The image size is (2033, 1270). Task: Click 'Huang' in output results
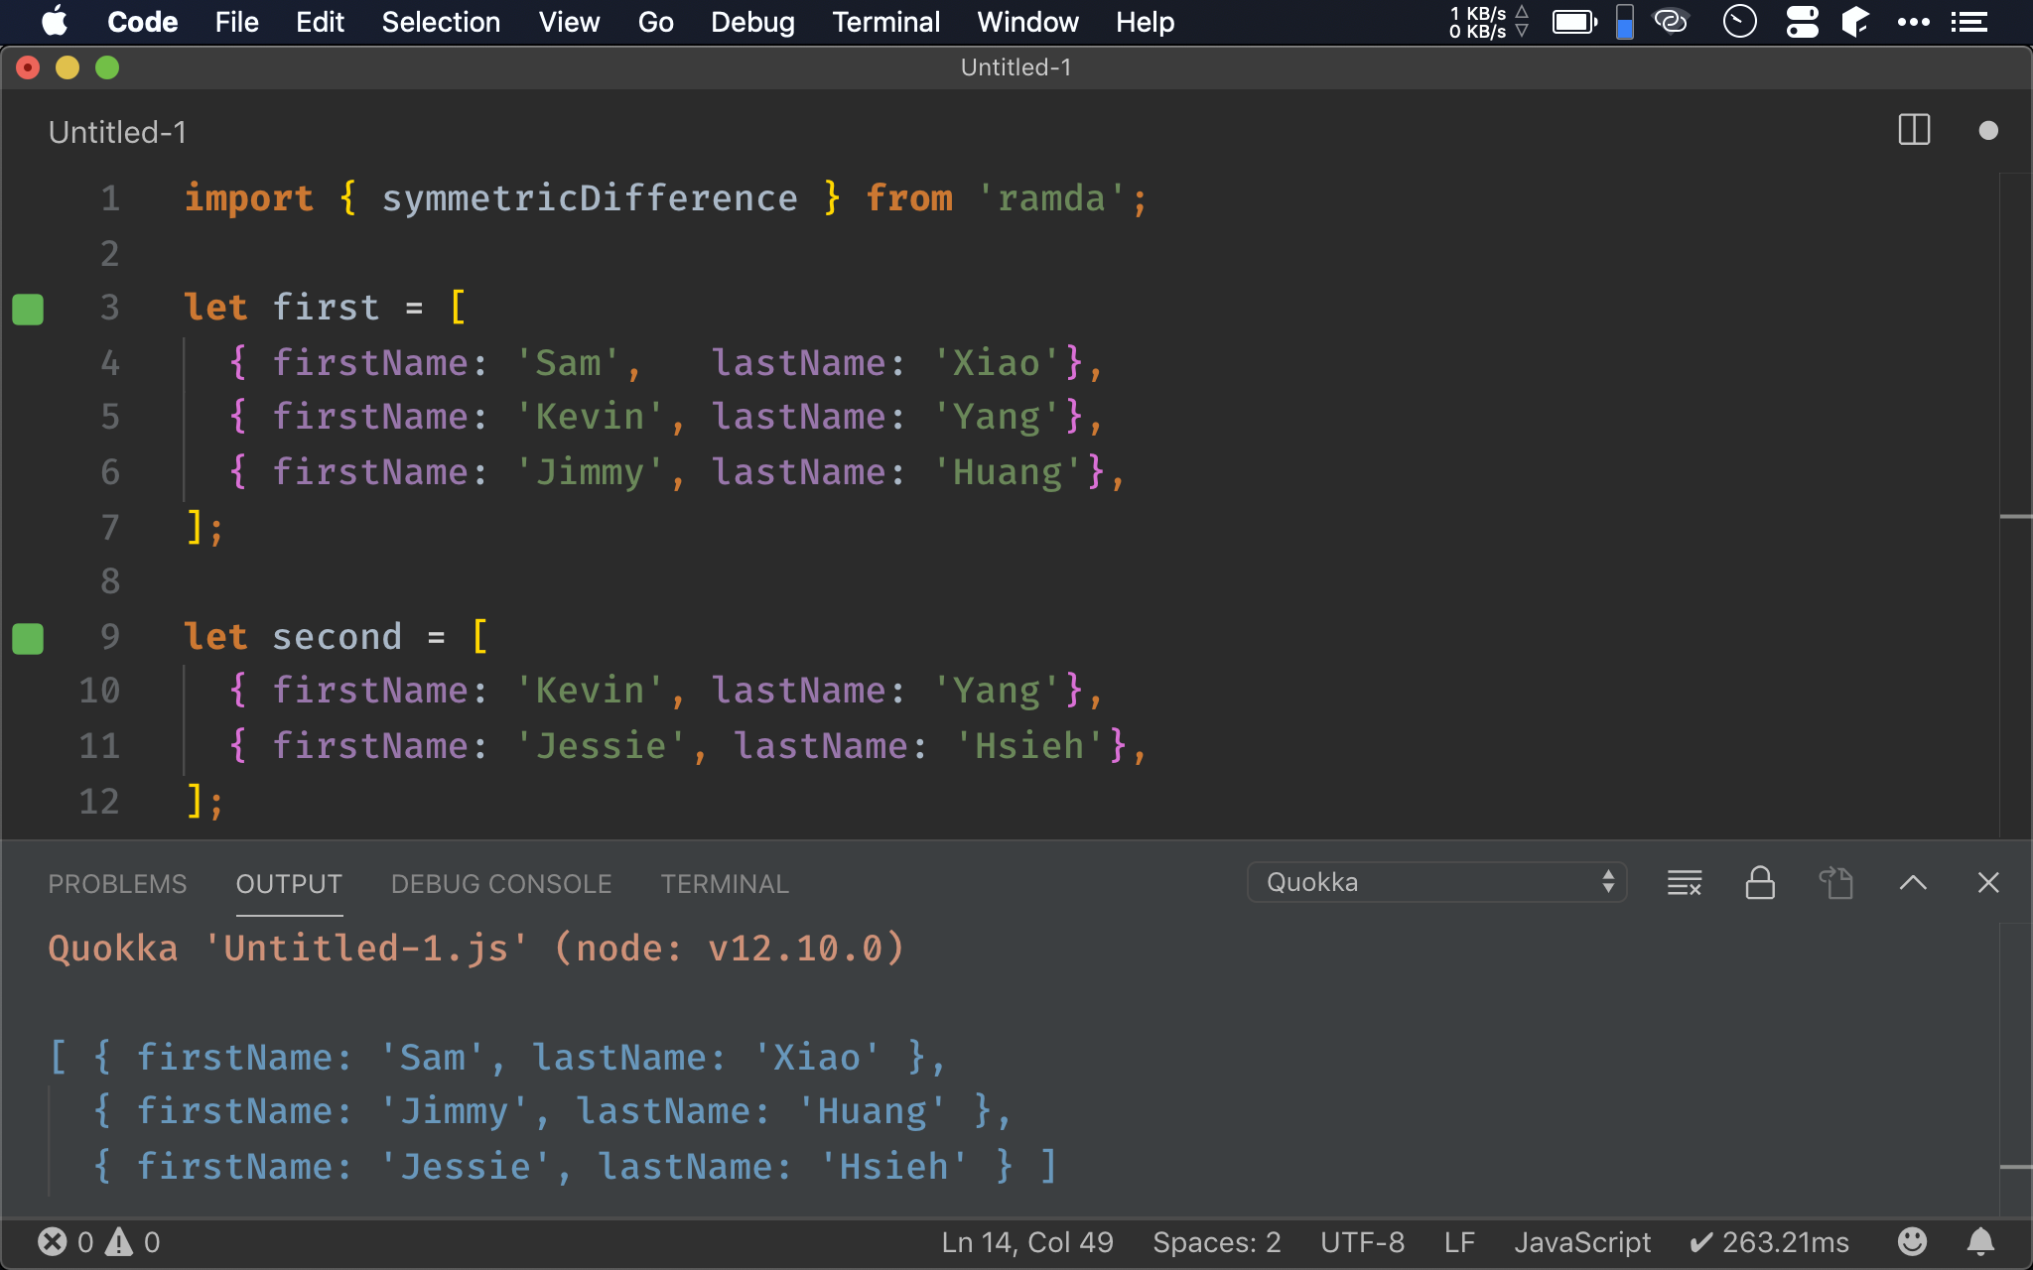pos(872,1111)
